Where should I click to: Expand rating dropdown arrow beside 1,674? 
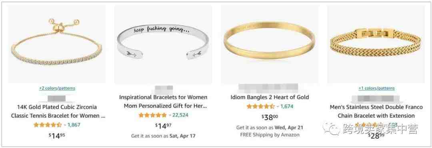pos(278,107)
